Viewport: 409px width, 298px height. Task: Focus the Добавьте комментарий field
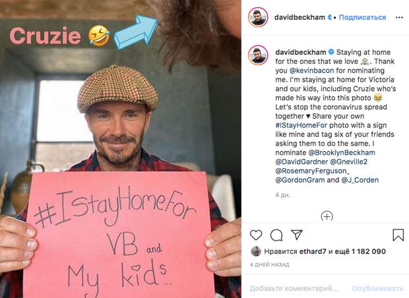294,288
